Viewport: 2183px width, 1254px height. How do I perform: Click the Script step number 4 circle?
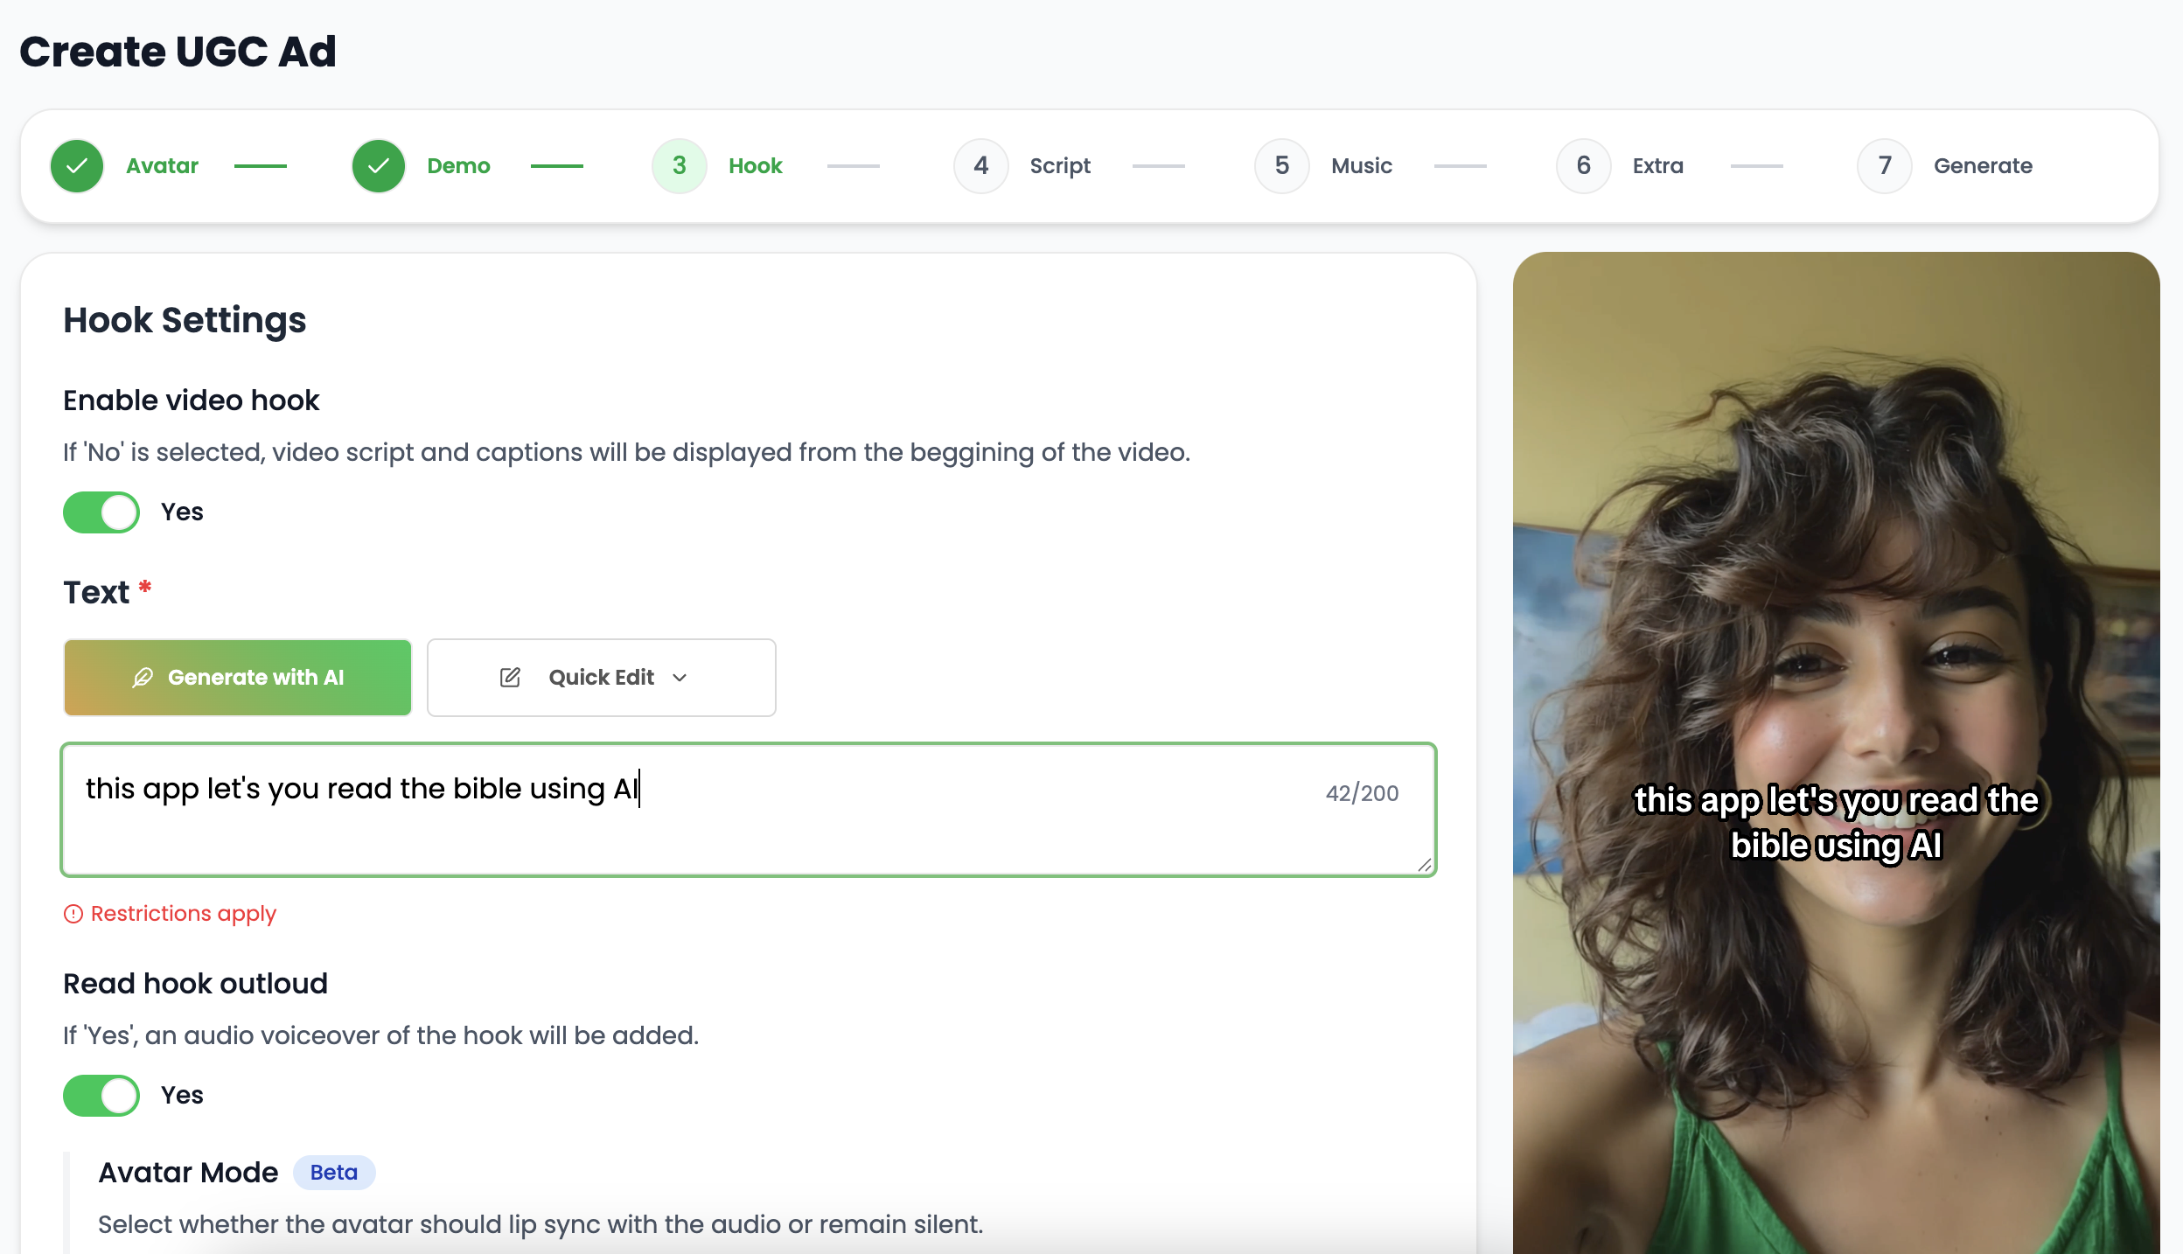coord(980,166)
